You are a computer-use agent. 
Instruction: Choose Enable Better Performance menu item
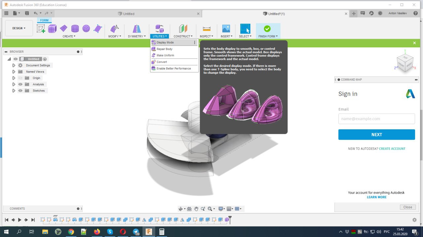pyautogui.click(x=174, y=68)
